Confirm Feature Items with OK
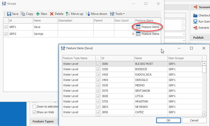 (x=168, y=120)
